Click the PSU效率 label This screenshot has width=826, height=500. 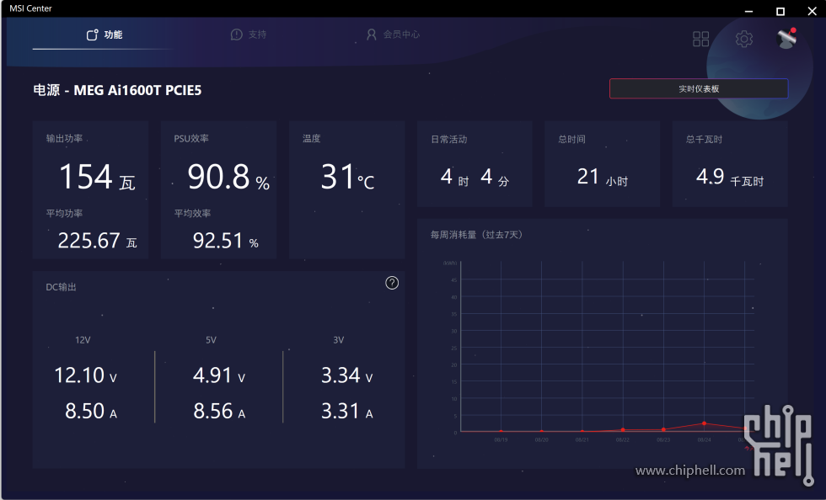coord(191,138)
